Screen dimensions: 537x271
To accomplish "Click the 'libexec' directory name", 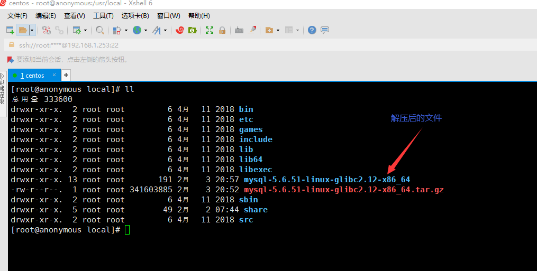I will pos(256,170).
